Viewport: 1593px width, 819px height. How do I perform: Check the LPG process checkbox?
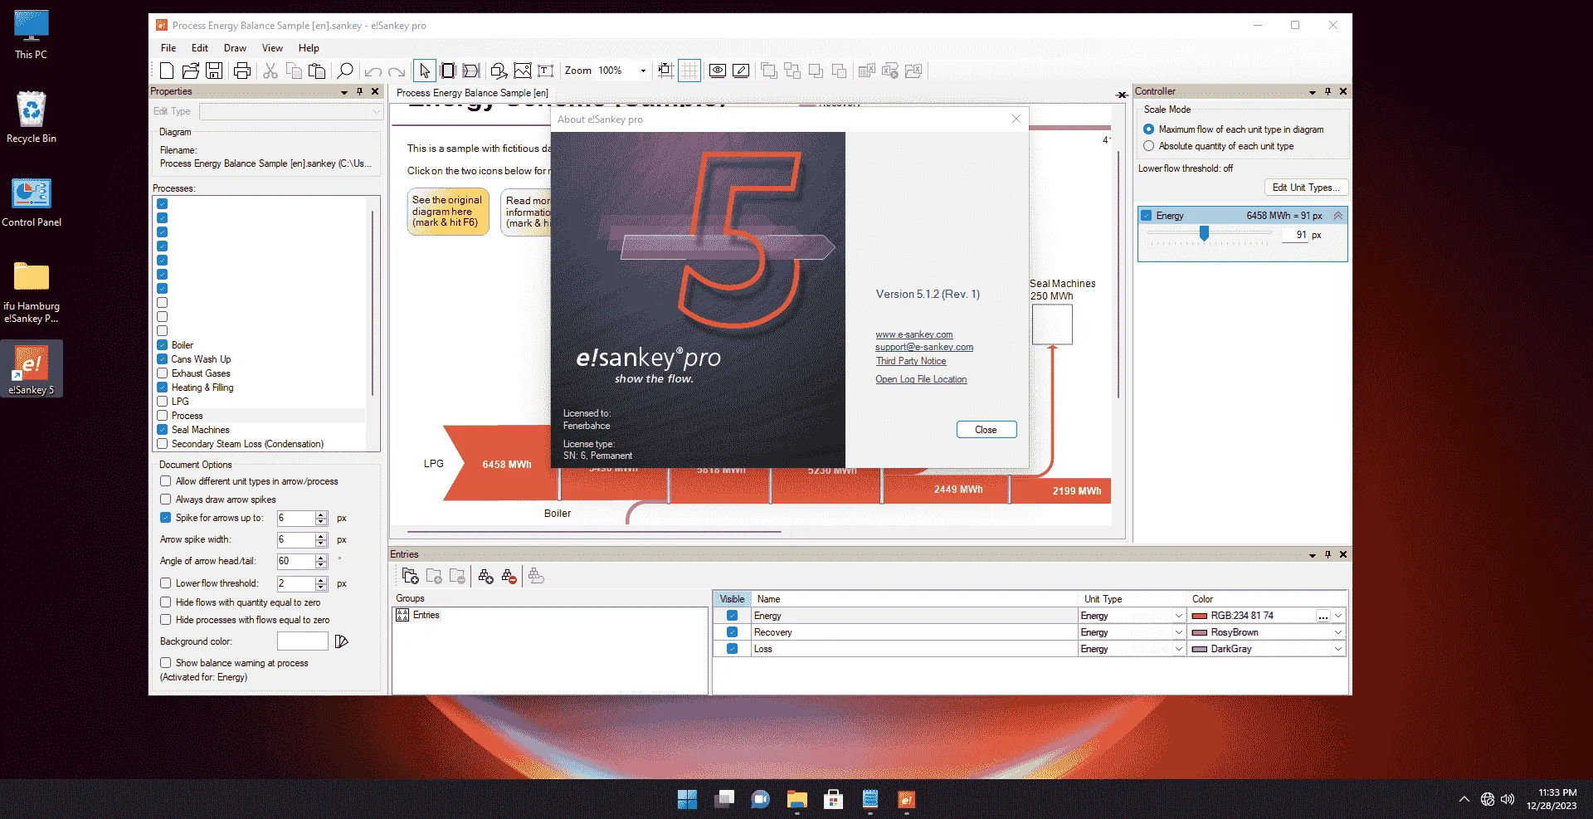163,402
